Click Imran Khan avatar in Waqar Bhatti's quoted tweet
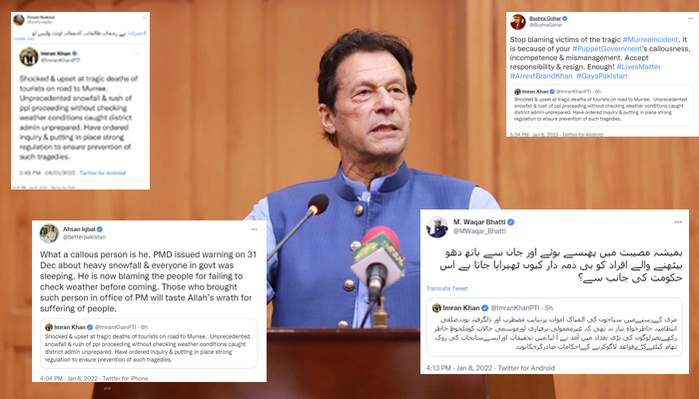The width and height of the screenshot is (699, 399). 436,307
